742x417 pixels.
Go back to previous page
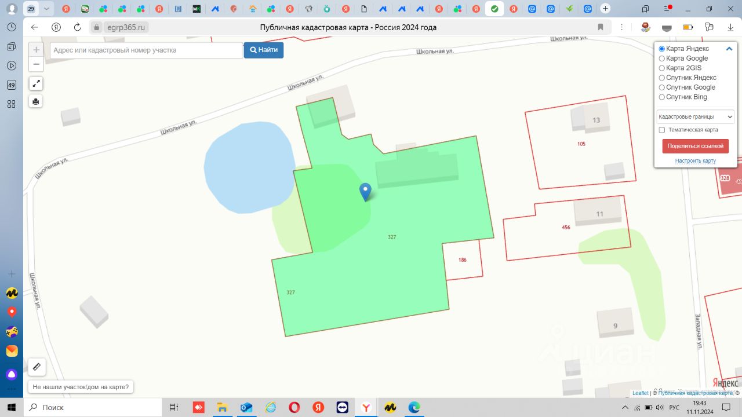point(34,27)
